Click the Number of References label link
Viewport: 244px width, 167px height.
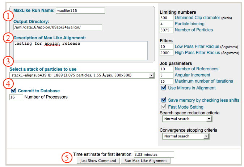pyautogui.click(x=197, y=69)
